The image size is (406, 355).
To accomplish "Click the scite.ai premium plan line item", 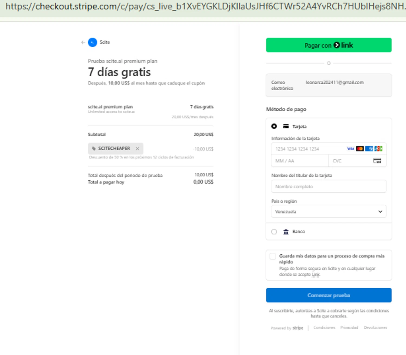I will (x=110, y=107).
